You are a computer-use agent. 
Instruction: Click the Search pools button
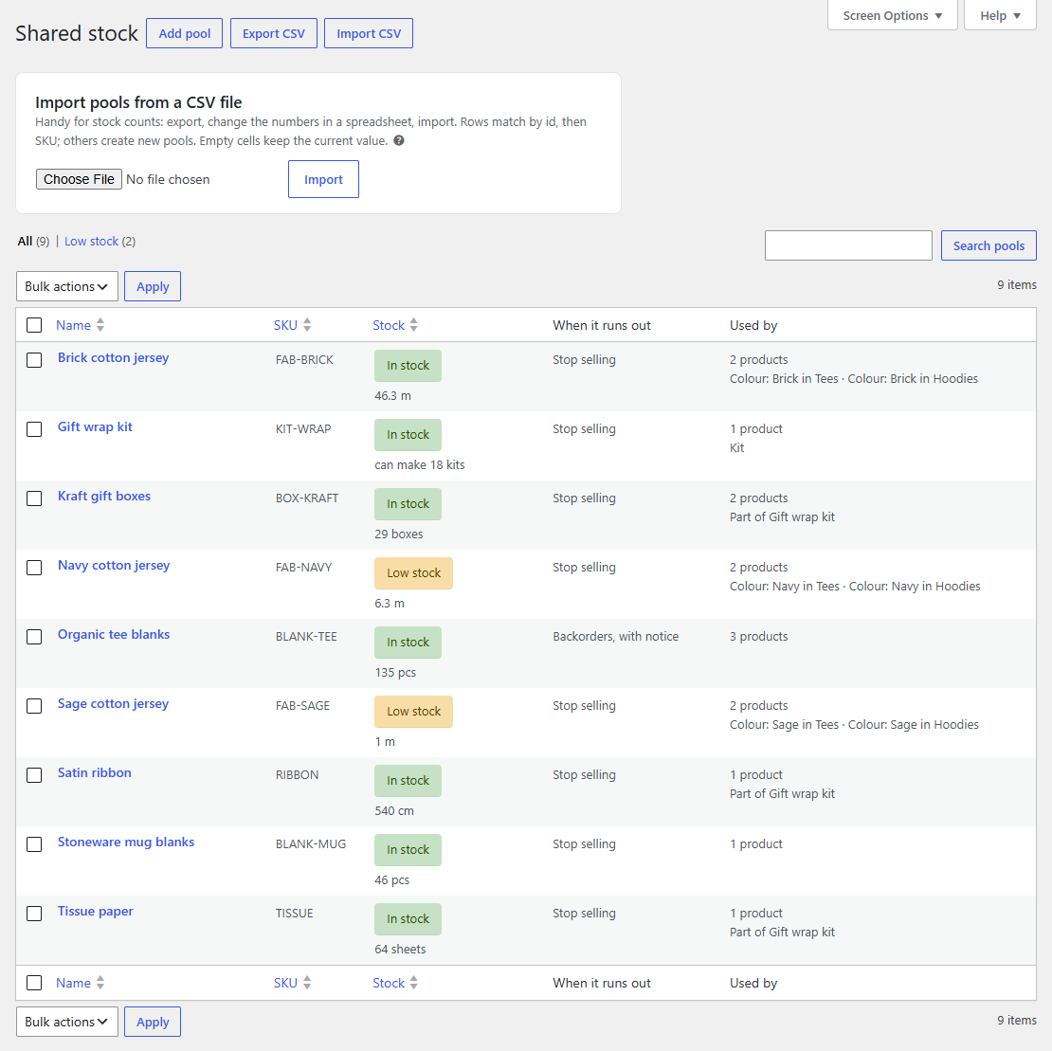coord(989,245)
